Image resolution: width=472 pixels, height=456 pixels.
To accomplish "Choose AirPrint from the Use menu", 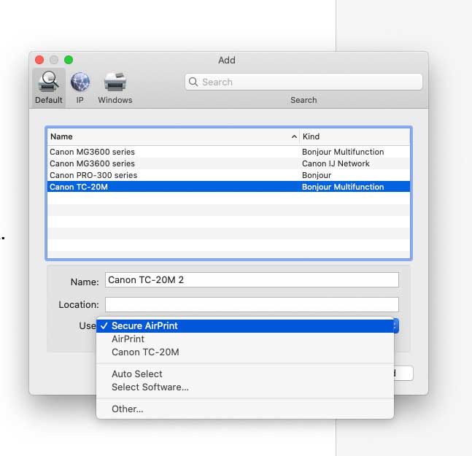I will [x=245, y=339].
